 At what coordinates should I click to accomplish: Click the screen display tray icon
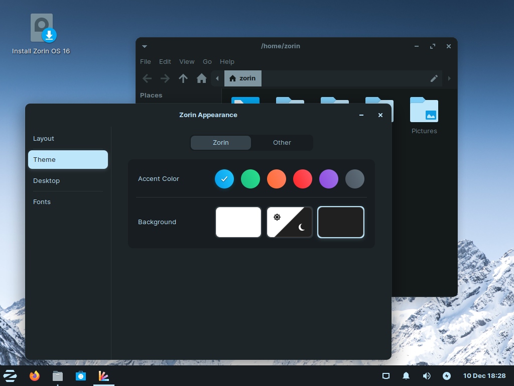tap(386, 376)
